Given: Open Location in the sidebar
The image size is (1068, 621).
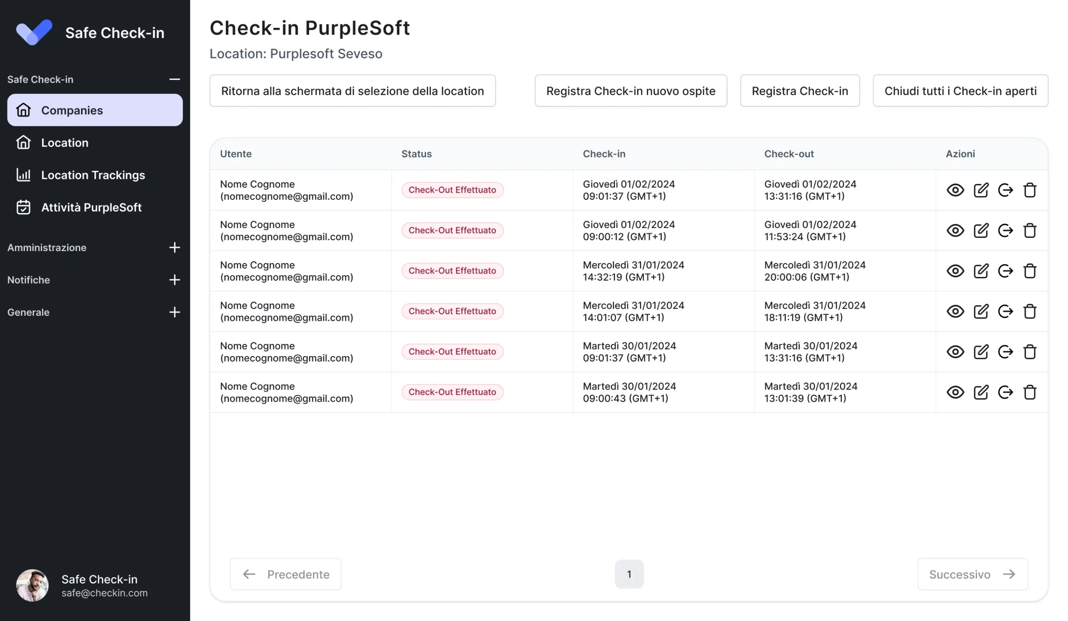Looking at the screenshot, I should (95, 143).
